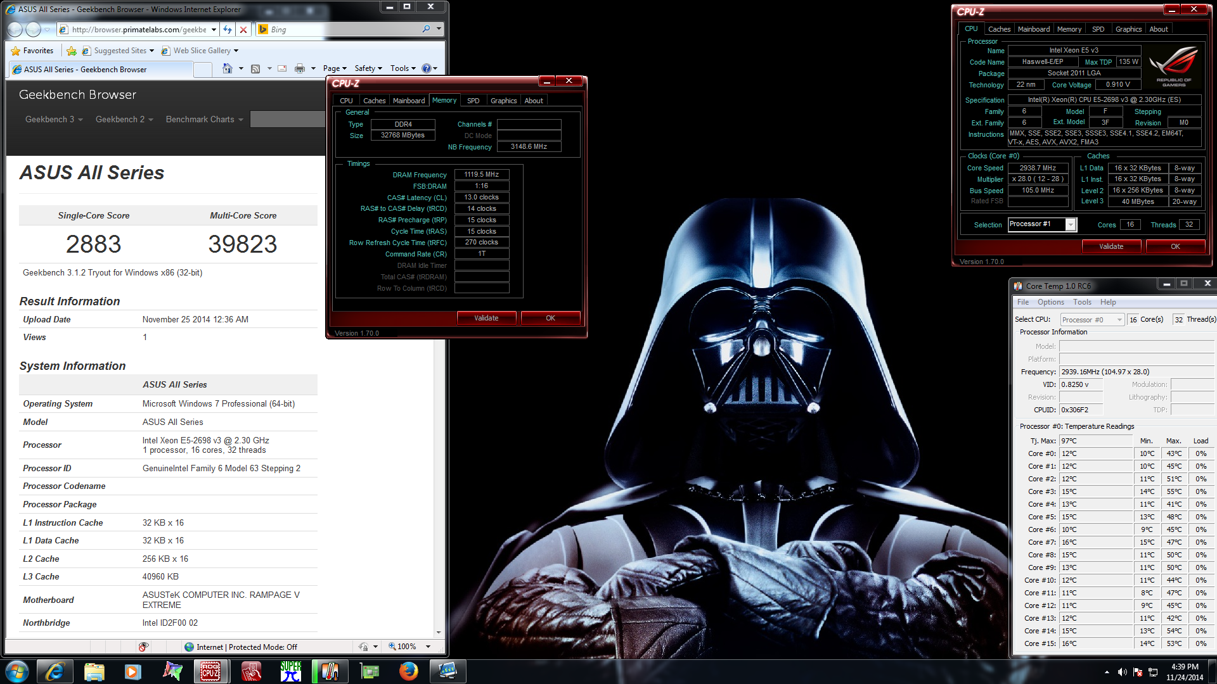
Task: Expand the Benchmark Charts menu
Action: 204,119
